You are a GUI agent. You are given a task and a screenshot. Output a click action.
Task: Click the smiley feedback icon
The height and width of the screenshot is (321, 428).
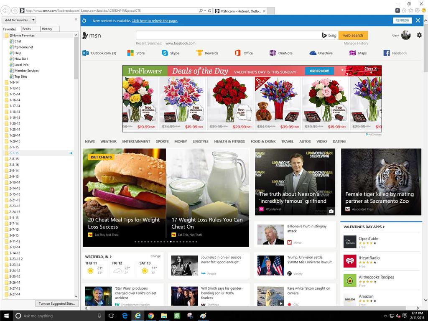[424, 10]
